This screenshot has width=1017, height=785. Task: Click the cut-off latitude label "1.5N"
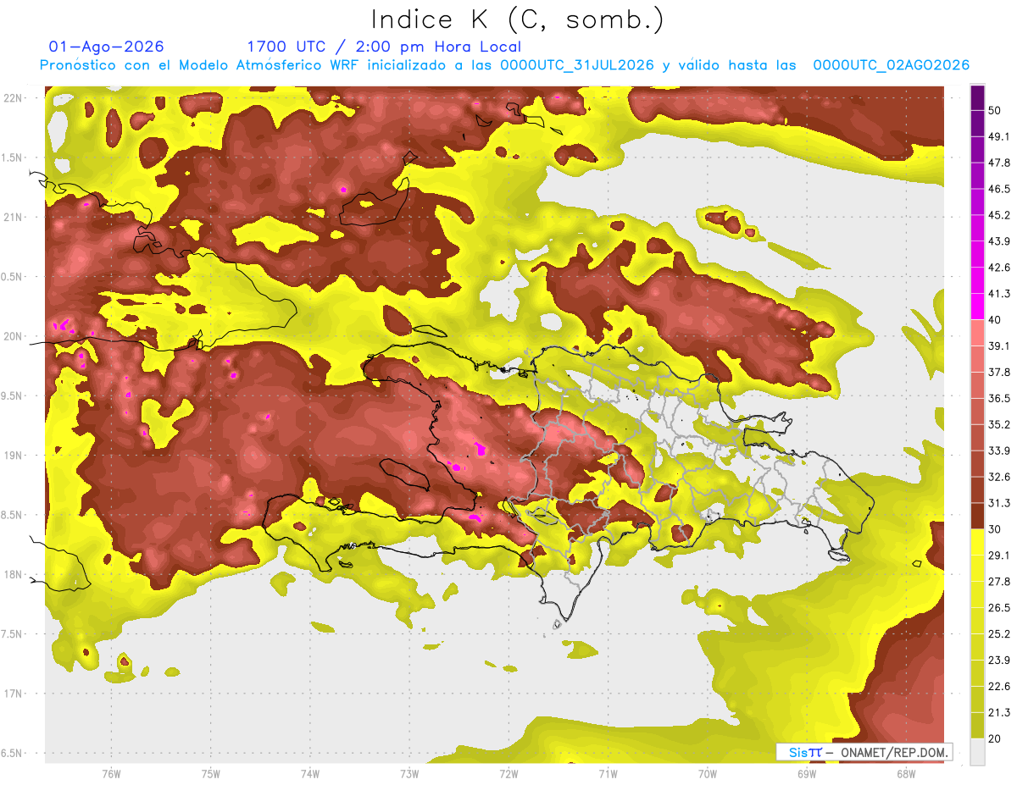(13, 158)
